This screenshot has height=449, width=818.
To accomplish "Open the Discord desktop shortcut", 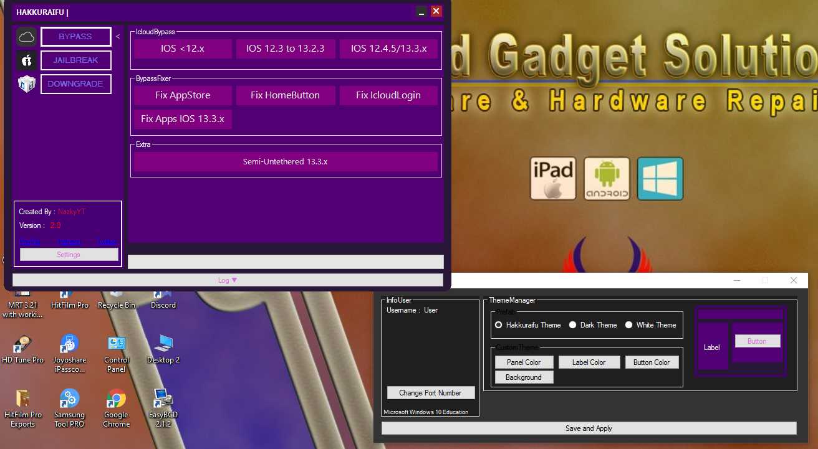I will [x=163, y=300].
